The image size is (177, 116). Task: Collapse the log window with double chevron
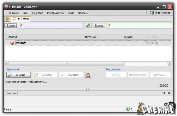(x=164, y=93)
